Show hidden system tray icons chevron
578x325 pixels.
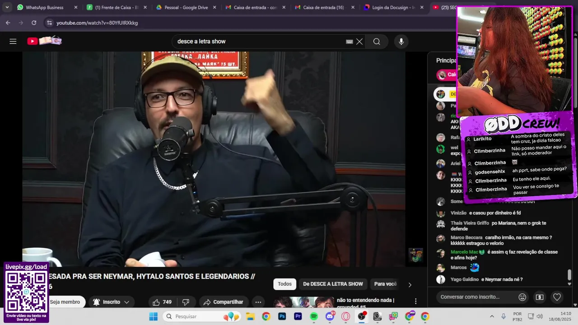(x=491, y=316)
